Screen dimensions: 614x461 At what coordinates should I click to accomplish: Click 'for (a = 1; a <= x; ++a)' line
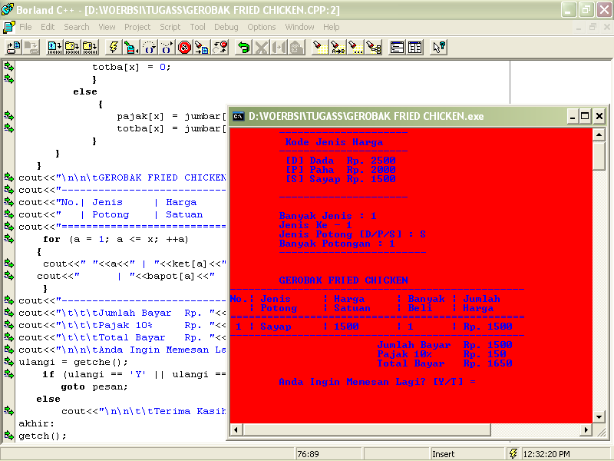[x=116, y=239]
